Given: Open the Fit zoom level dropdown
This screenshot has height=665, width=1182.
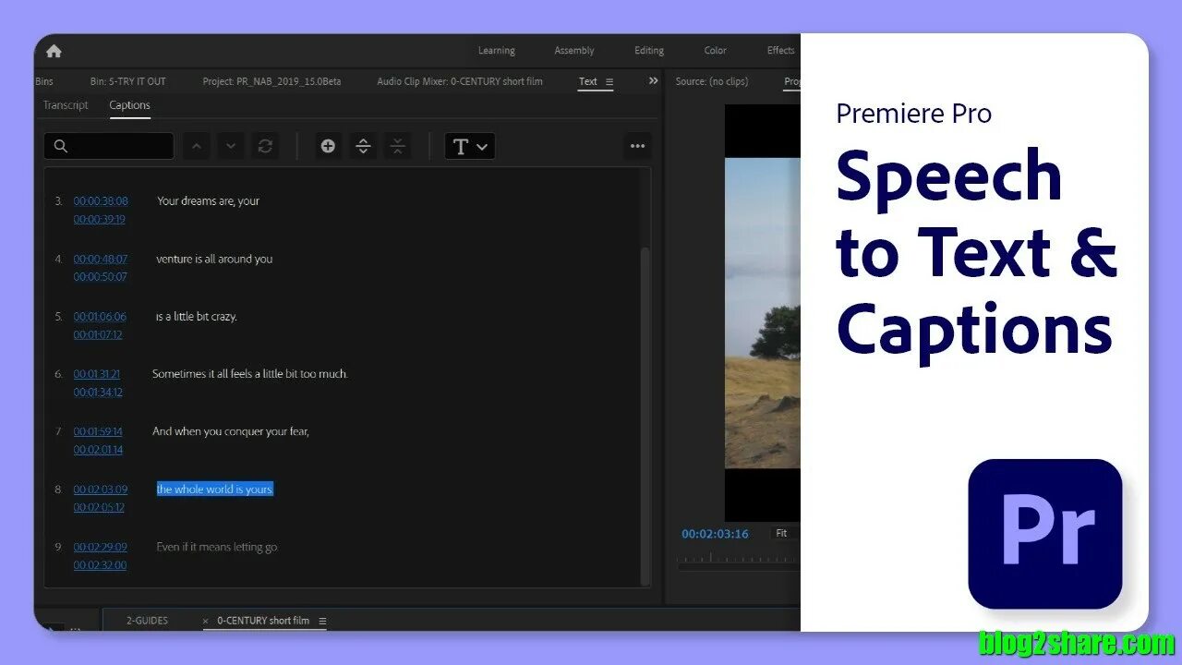Looking at the screenshot, I should tap(785, 533).
